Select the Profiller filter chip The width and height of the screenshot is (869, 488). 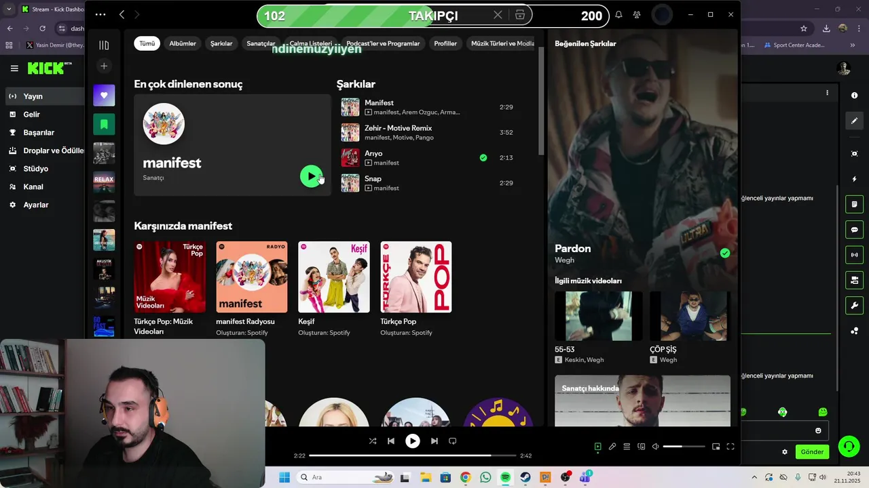click(x=445, y=43)
